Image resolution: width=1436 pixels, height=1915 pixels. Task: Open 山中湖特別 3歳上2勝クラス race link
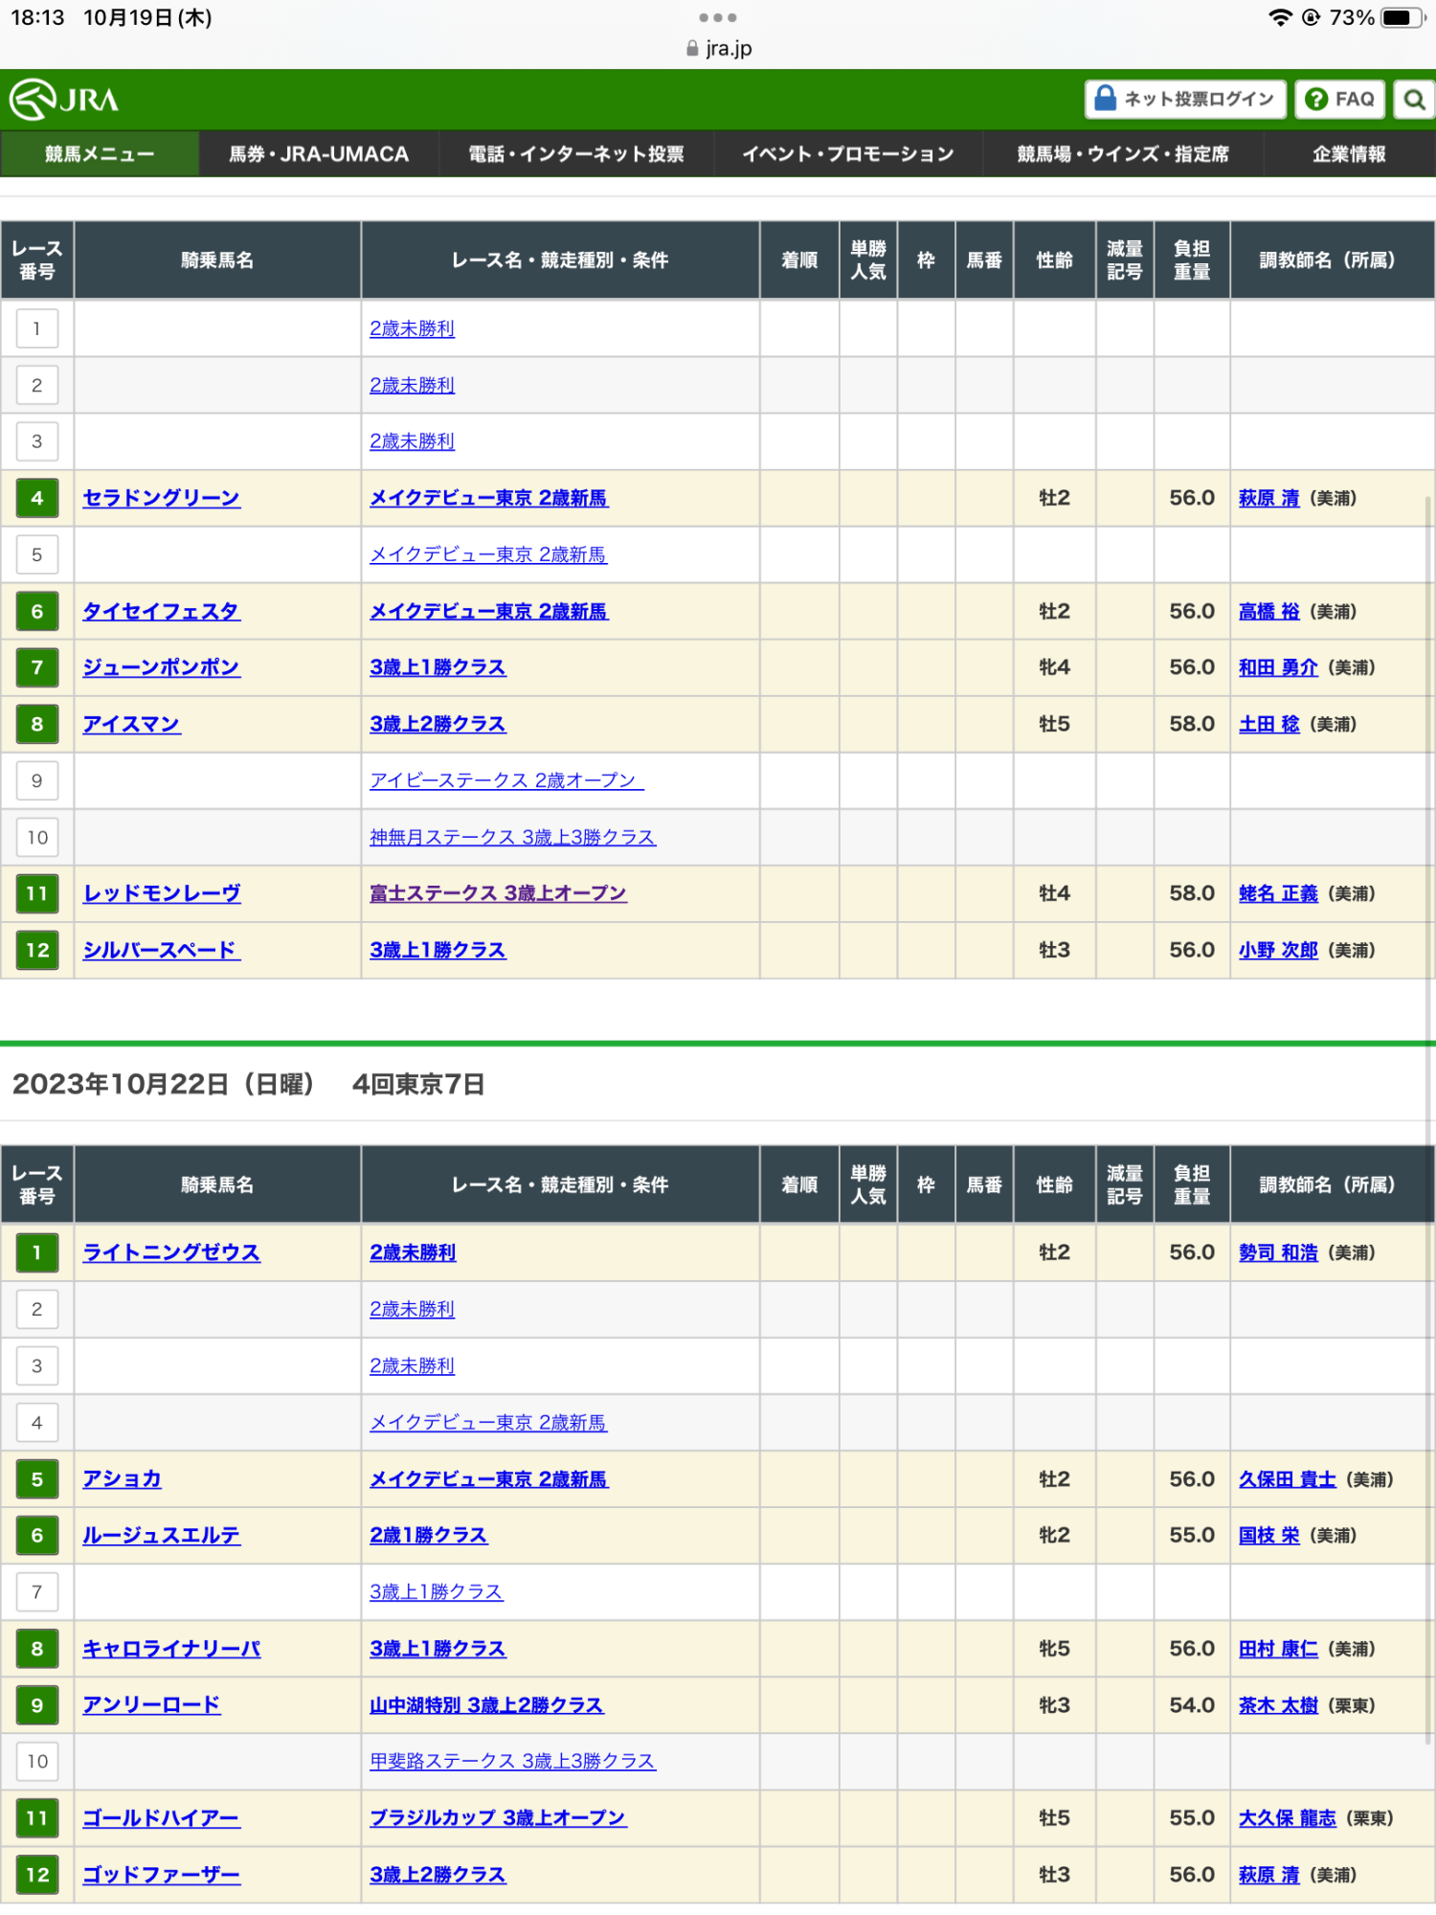486,1705
